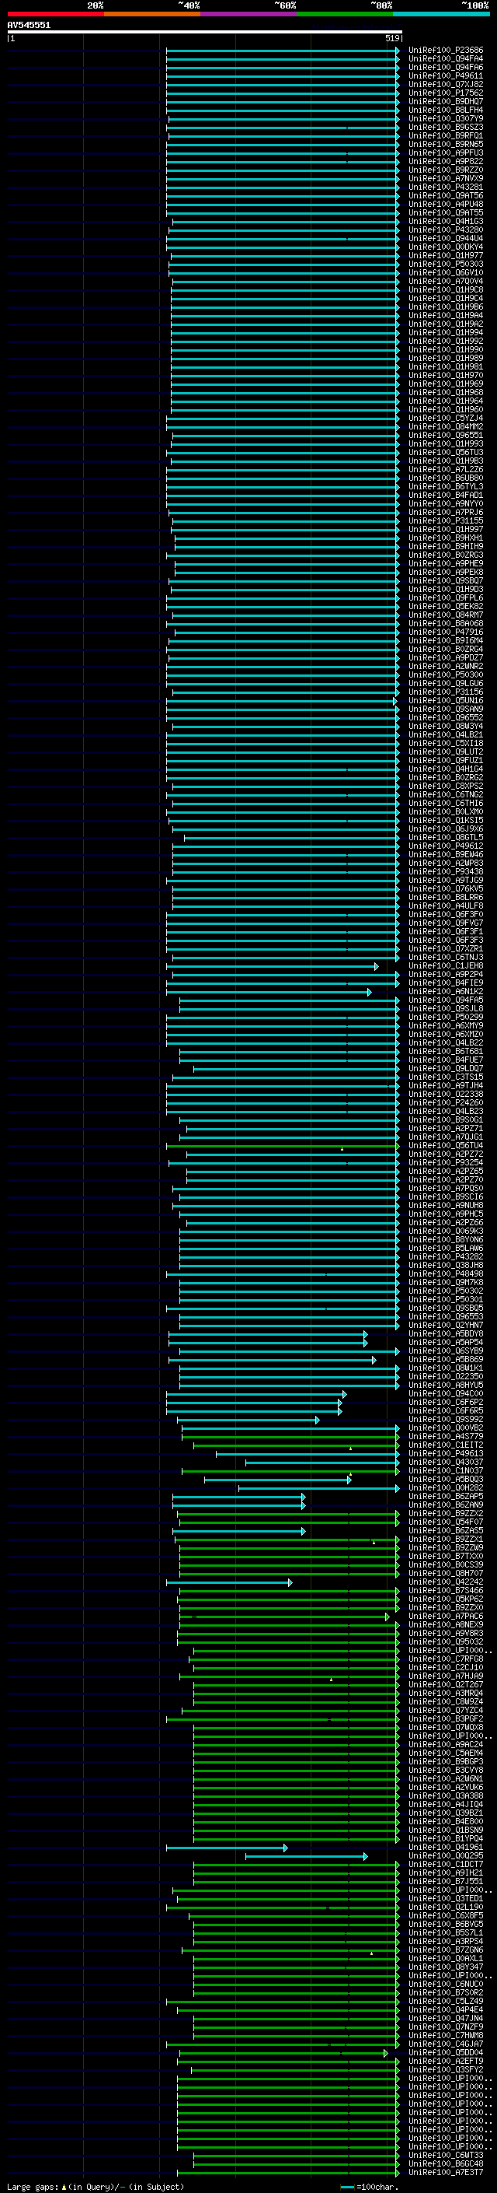Open the UniRef100_B9GSZ3 hit
The image size is (497, 2193).
(445, 127)
